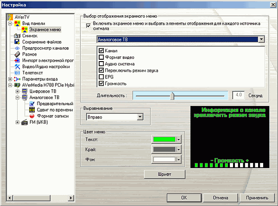Click the Формат записи red icon
The width and height of the screenshot is (278, 206).
[32, 116]
